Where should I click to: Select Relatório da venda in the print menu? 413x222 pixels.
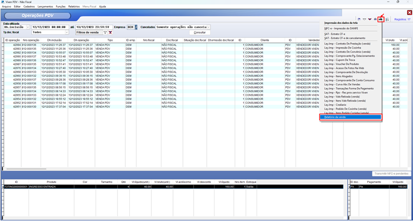pos(350,117)
